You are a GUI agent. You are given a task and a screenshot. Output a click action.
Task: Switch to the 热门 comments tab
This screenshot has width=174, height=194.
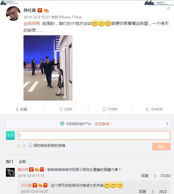(x=9, y=161)
